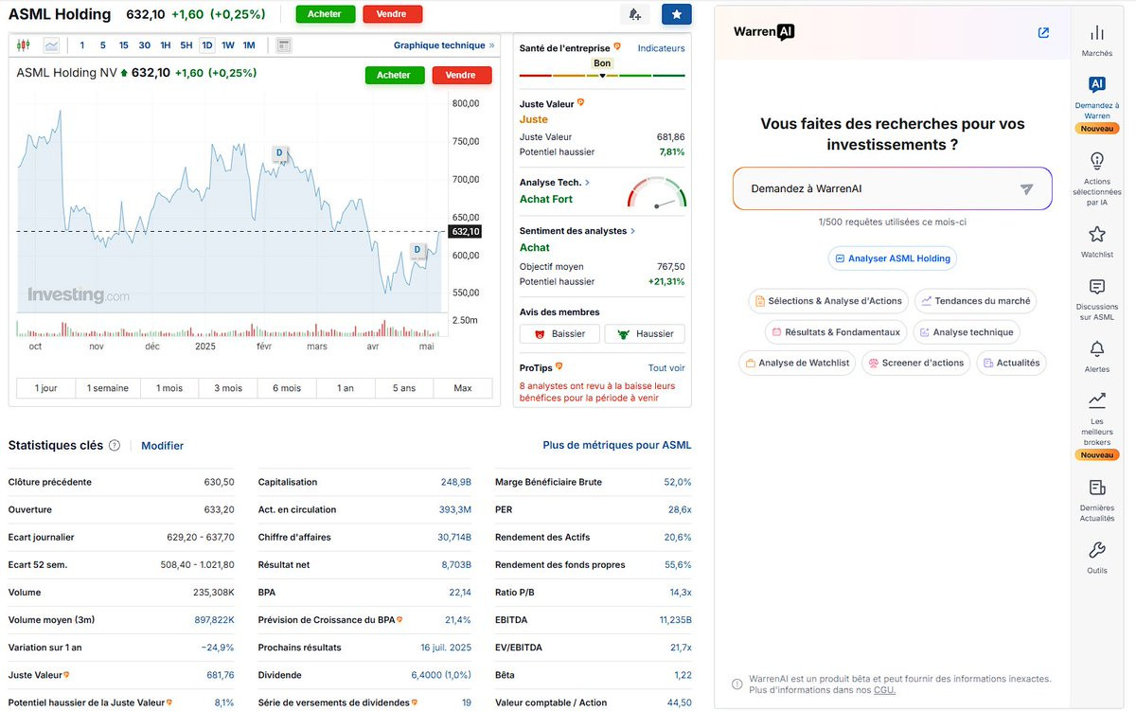Click the pro badge next to Juste Valeur heading
The height and width of the screenshot is (711, 1136).
(x=581, y=102)
